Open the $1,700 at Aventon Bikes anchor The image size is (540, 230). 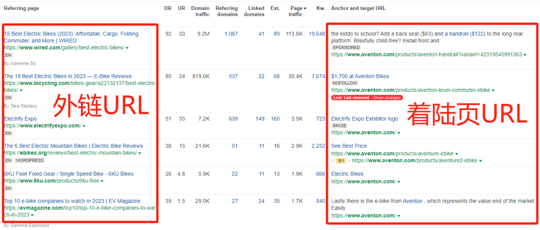click(360, 76)
